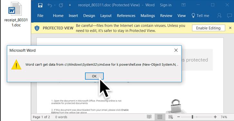
Task: Click the Protected View shield icon
Action: click(37, 28)
